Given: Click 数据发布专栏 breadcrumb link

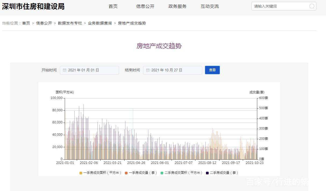Looking at the screenshot, I should (70, 23).
